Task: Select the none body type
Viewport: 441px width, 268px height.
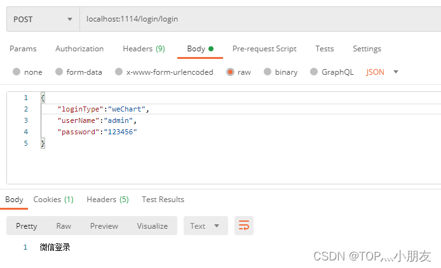Action: point(17,72)
